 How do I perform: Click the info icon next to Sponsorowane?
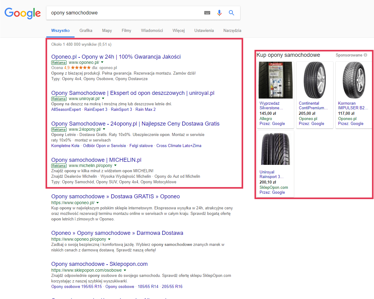pyautogui.click(x=365, y=55)
